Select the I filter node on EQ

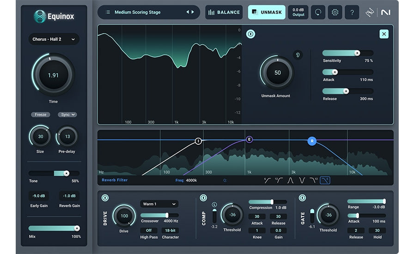pos(198,141)
